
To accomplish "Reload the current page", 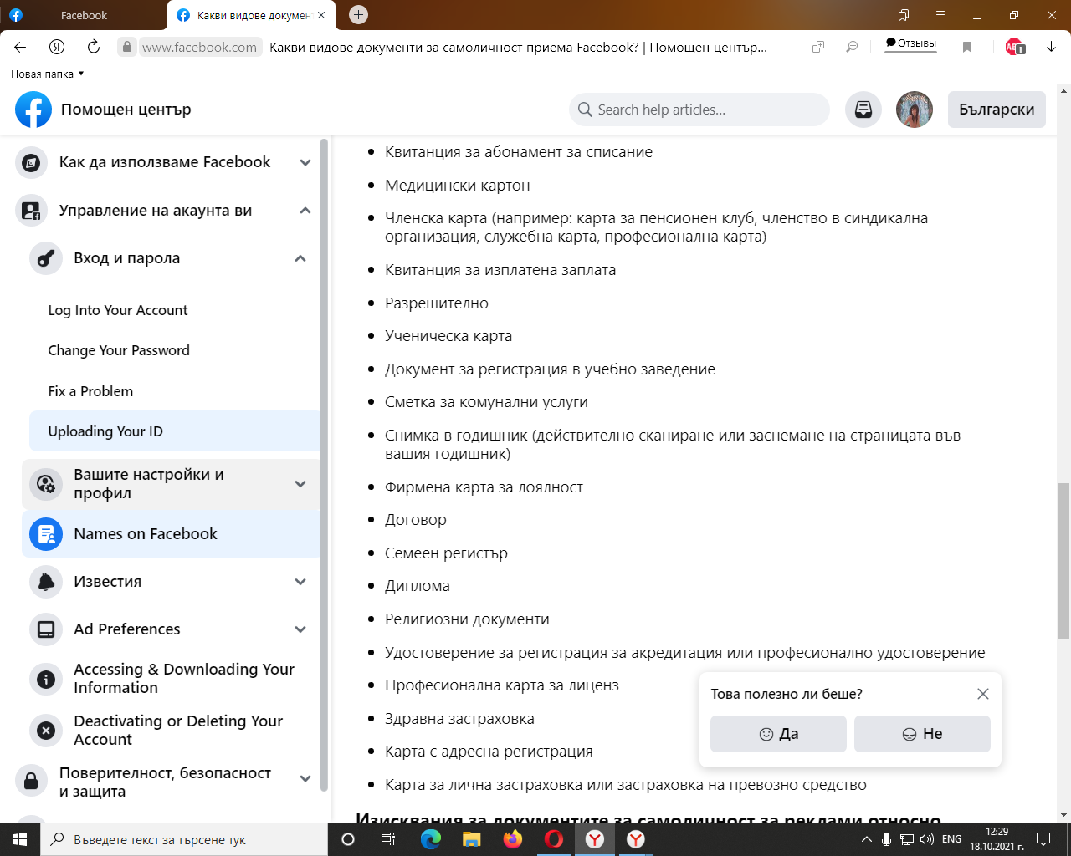I will point(94,47).
